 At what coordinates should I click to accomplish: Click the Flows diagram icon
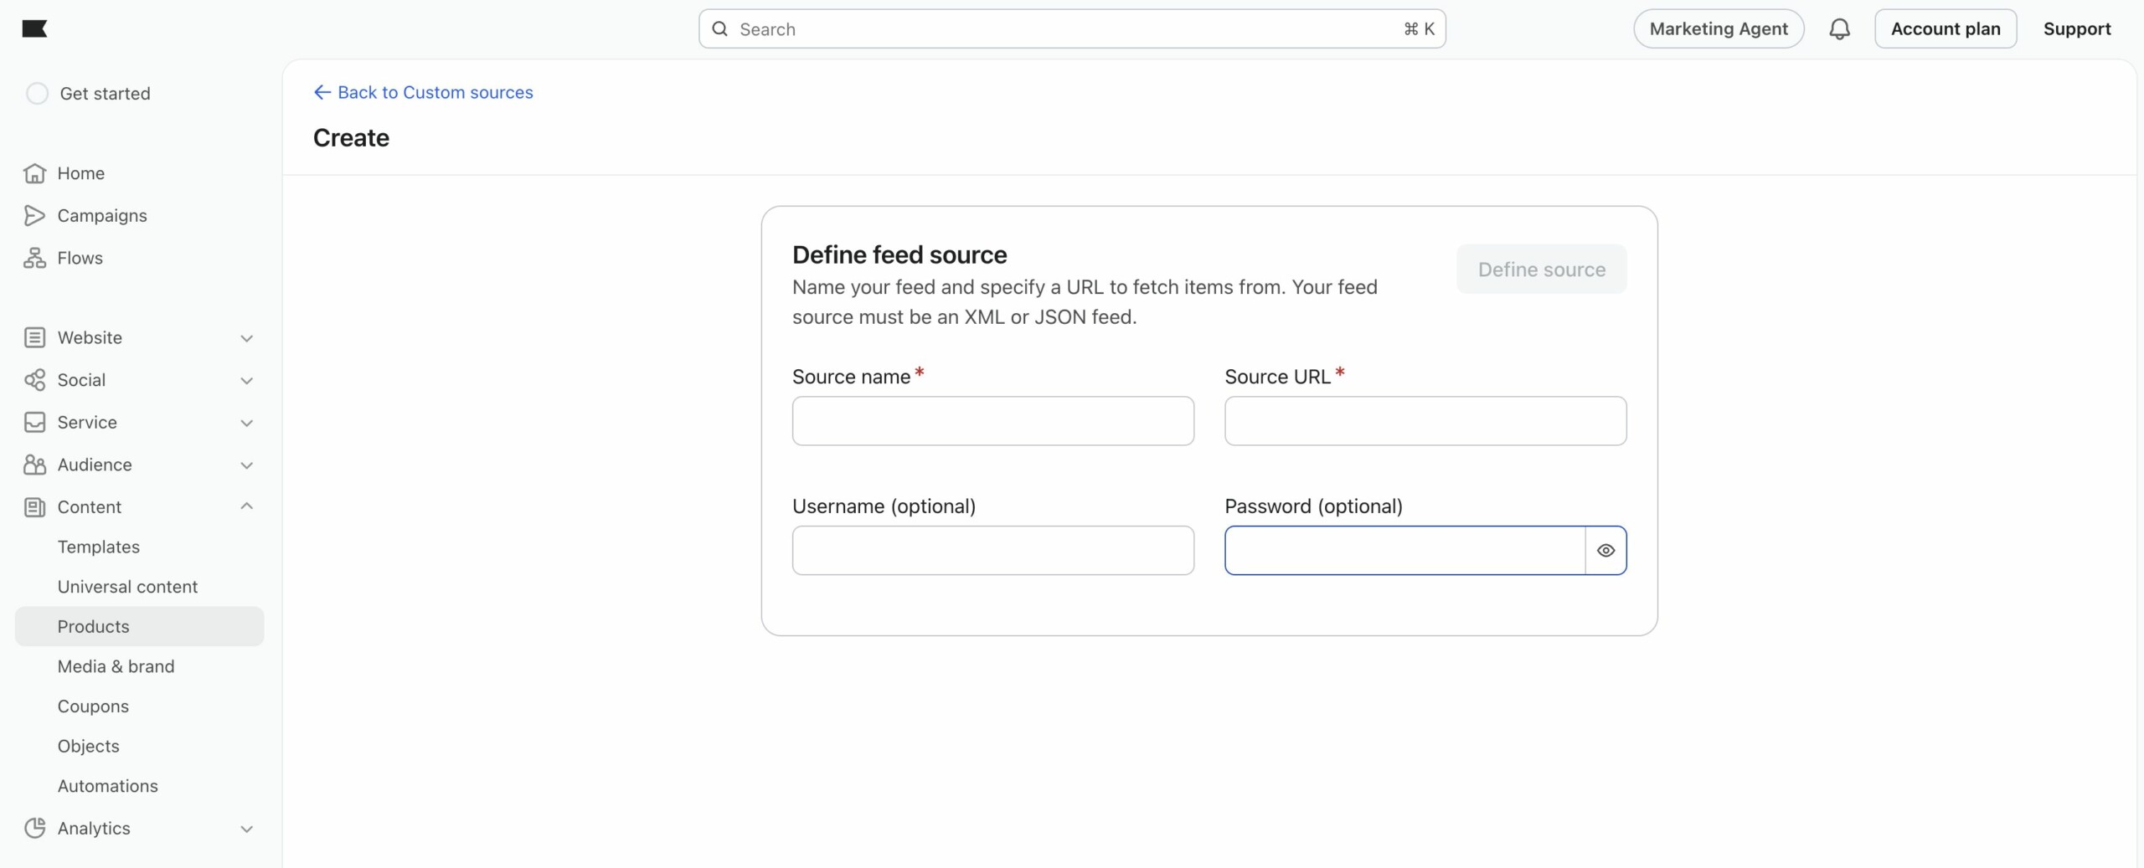click(34, 258)
